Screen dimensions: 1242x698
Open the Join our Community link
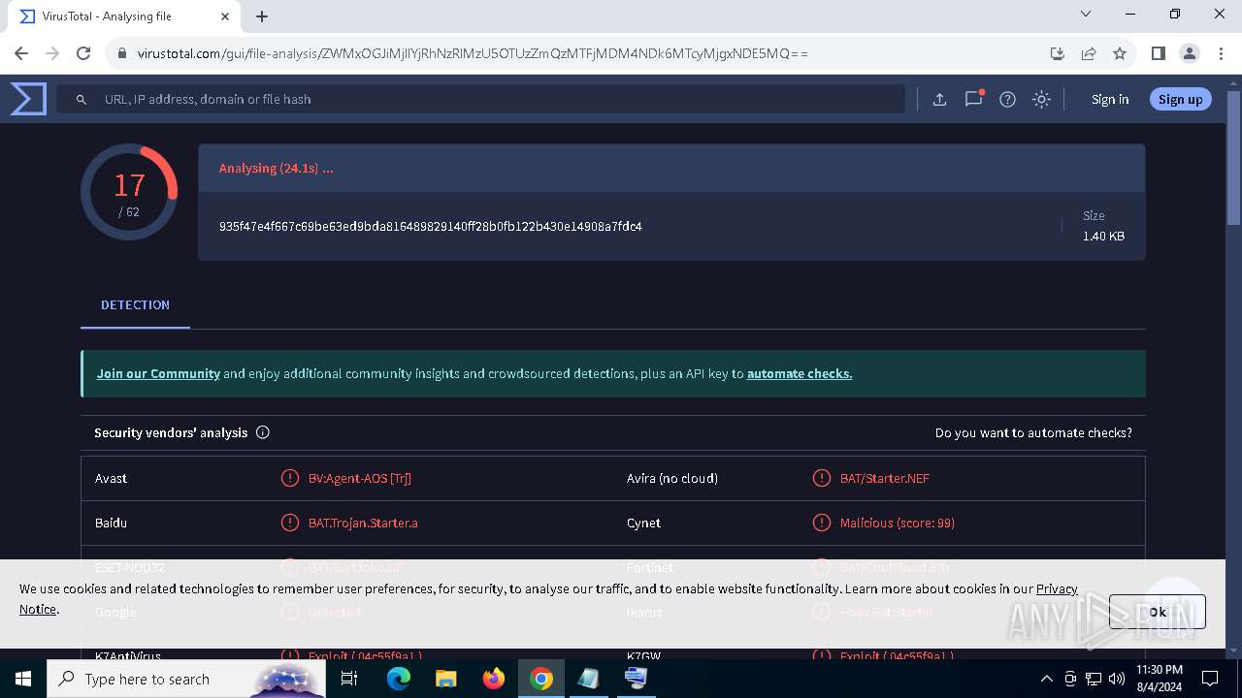(158, 373)
